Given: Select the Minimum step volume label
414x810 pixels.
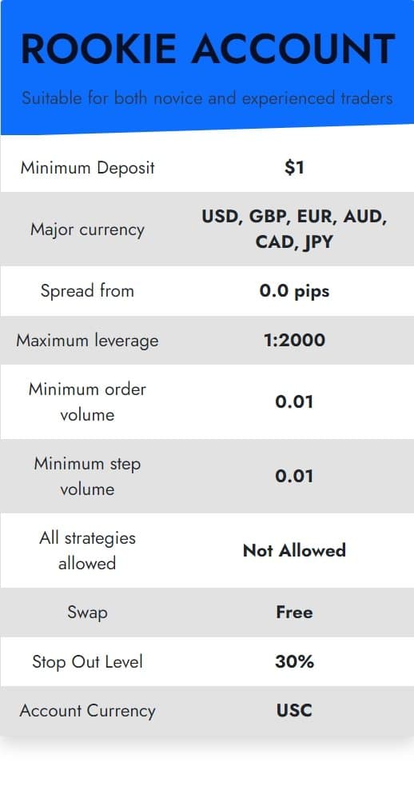Looking at the screenshot, I should [x=87, y=476].
